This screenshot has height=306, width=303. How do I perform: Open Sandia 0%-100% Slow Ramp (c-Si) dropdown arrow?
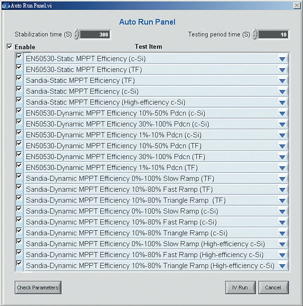tap(283, 211)
